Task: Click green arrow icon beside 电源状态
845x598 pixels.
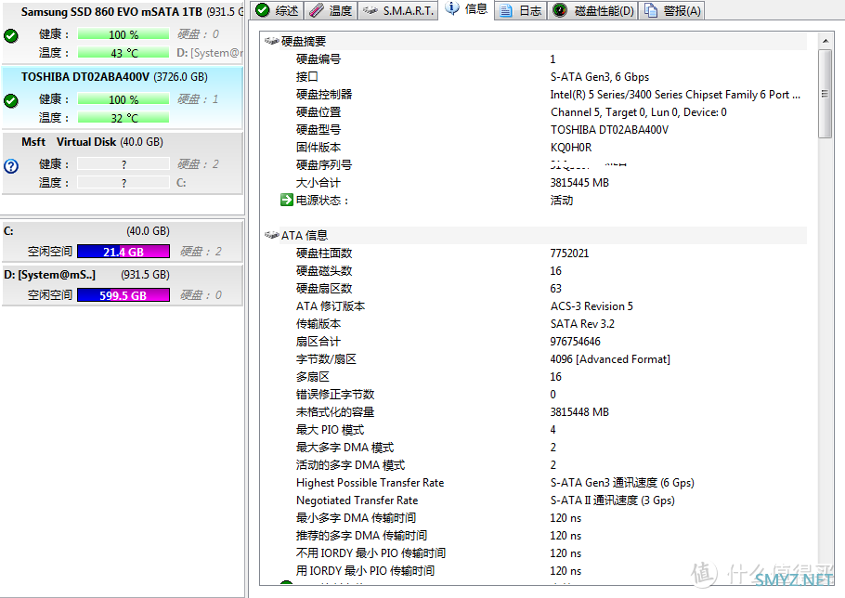Action: click(x=287, y=200)
